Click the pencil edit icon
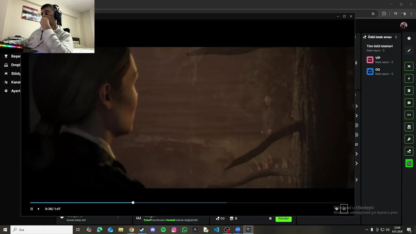The width and height of the screenshot is (416, 234). pyautogui.click(x=409, y=50)
